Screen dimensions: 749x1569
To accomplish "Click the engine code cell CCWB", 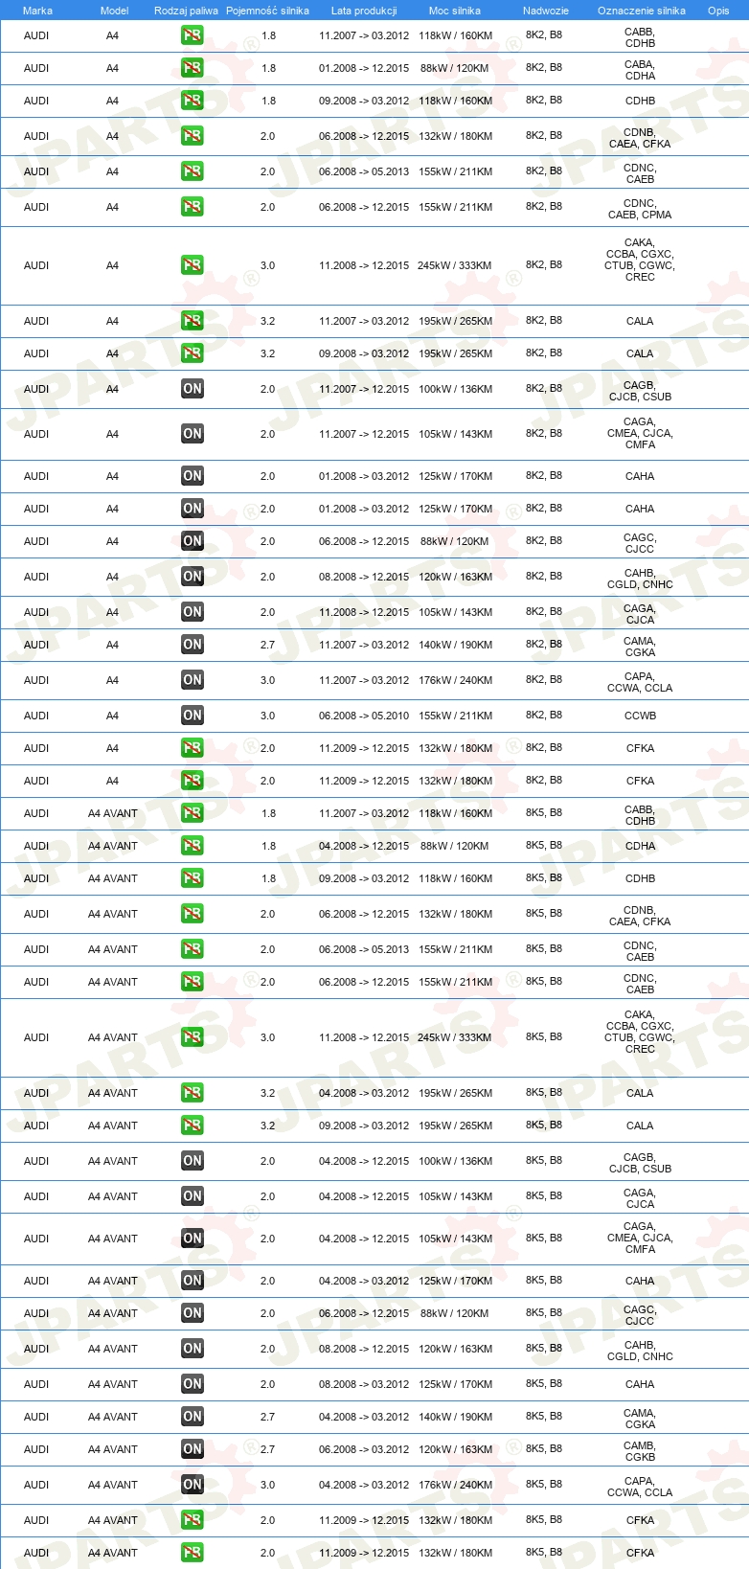I will (640, 716).
